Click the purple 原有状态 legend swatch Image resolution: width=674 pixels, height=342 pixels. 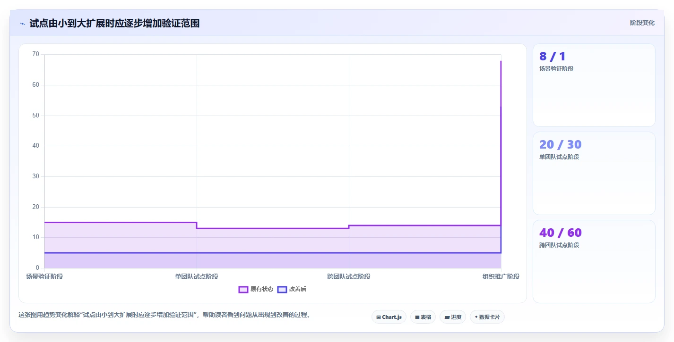243,289
